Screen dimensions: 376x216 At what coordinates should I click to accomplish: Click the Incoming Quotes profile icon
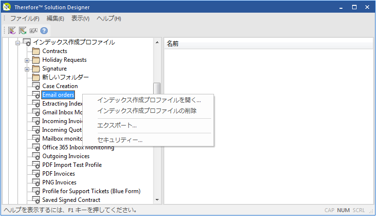(36, 130)
